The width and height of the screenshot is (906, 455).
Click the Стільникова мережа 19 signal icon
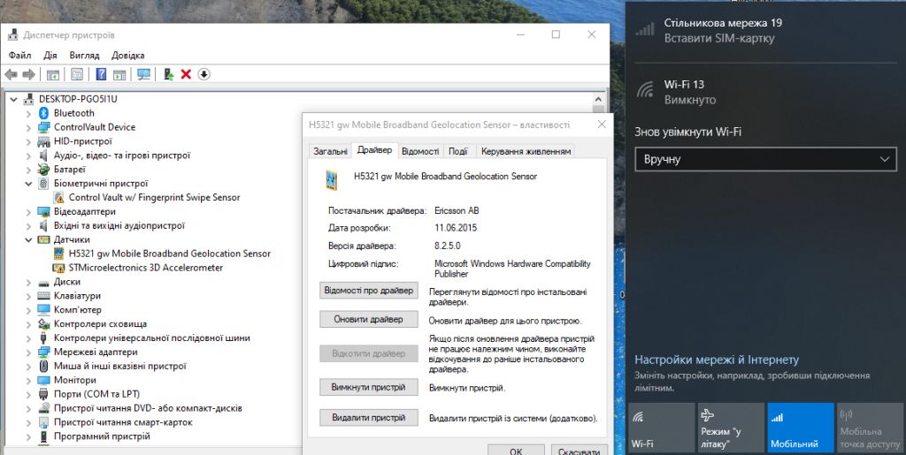tap(644, 29)
